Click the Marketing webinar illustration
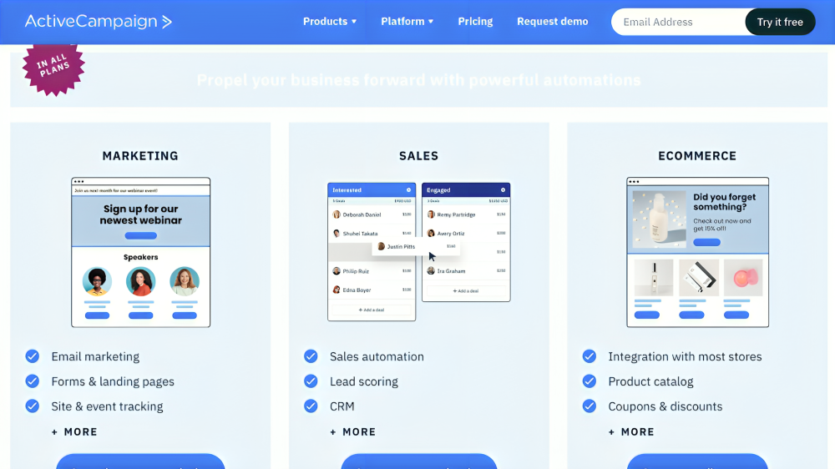This screenshot has width=835, height=469. (x=140, y=252)
